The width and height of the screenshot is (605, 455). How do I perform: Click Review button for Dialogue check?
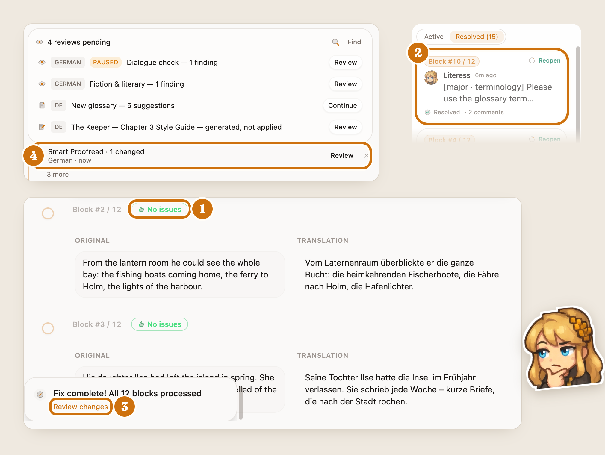345,62
